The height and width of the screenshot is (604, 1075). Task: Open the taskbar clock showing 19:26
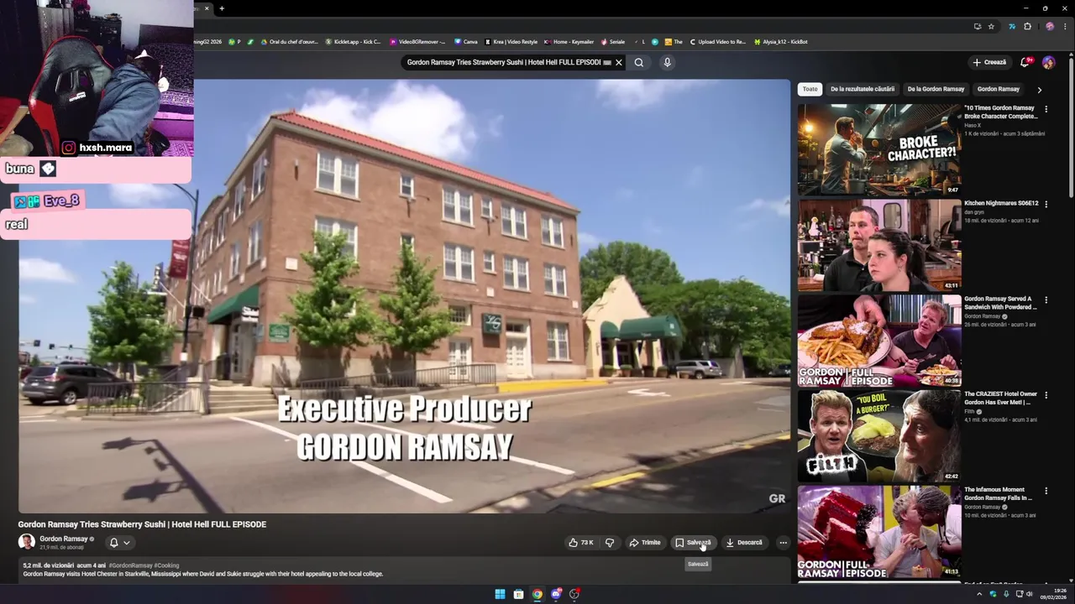click(x=1053, y=594)
